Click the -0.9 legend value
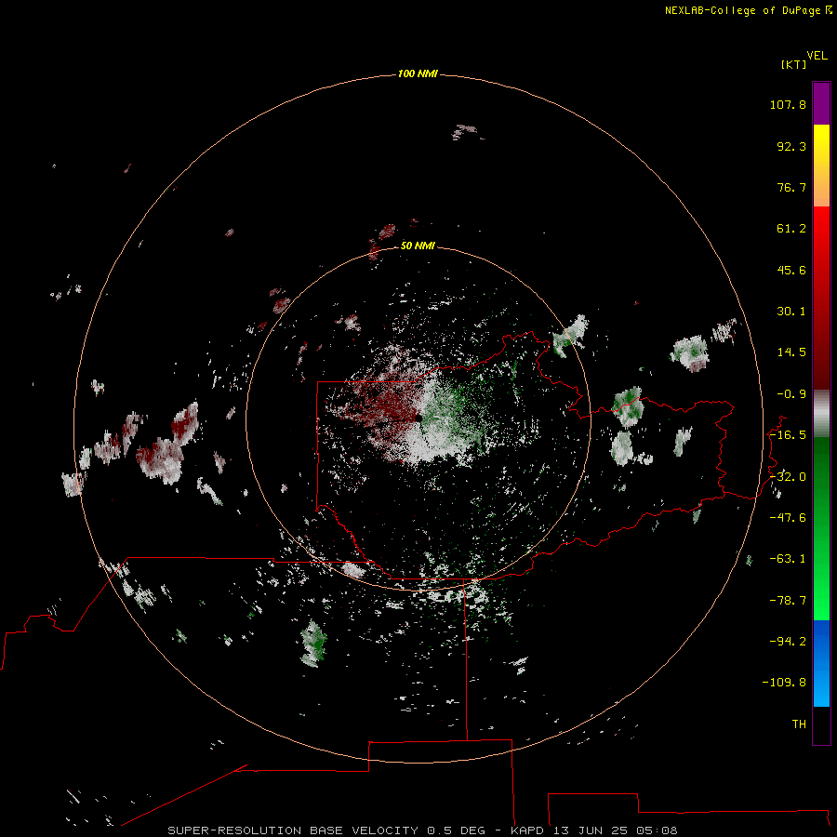 coord(791,394)
